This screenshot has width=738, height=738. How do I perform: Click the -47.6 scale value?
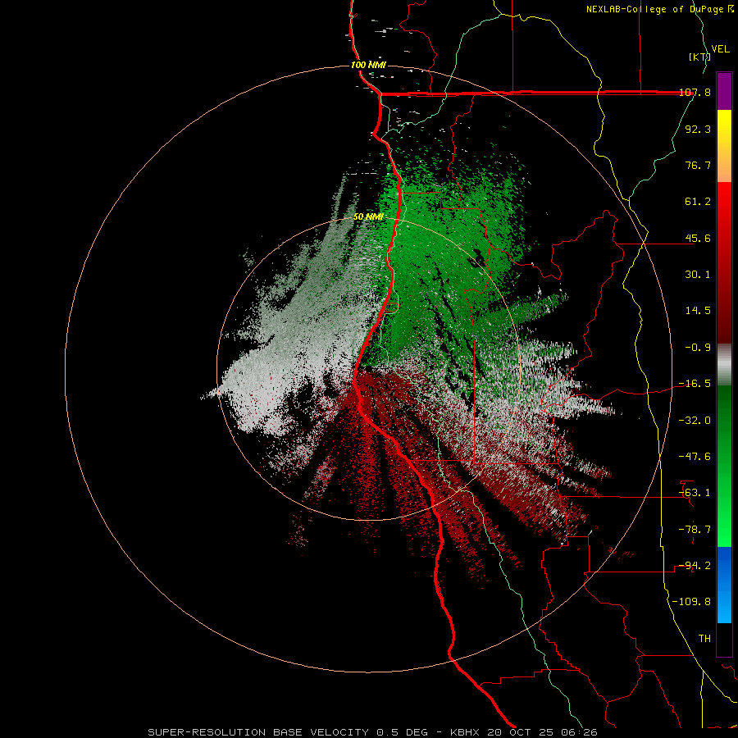[x=695, y=456]
